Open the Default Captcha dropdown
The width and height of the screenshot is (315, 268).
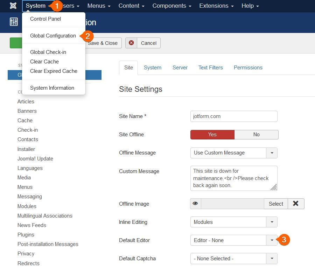pyautogui.click(x=272, y=259)
